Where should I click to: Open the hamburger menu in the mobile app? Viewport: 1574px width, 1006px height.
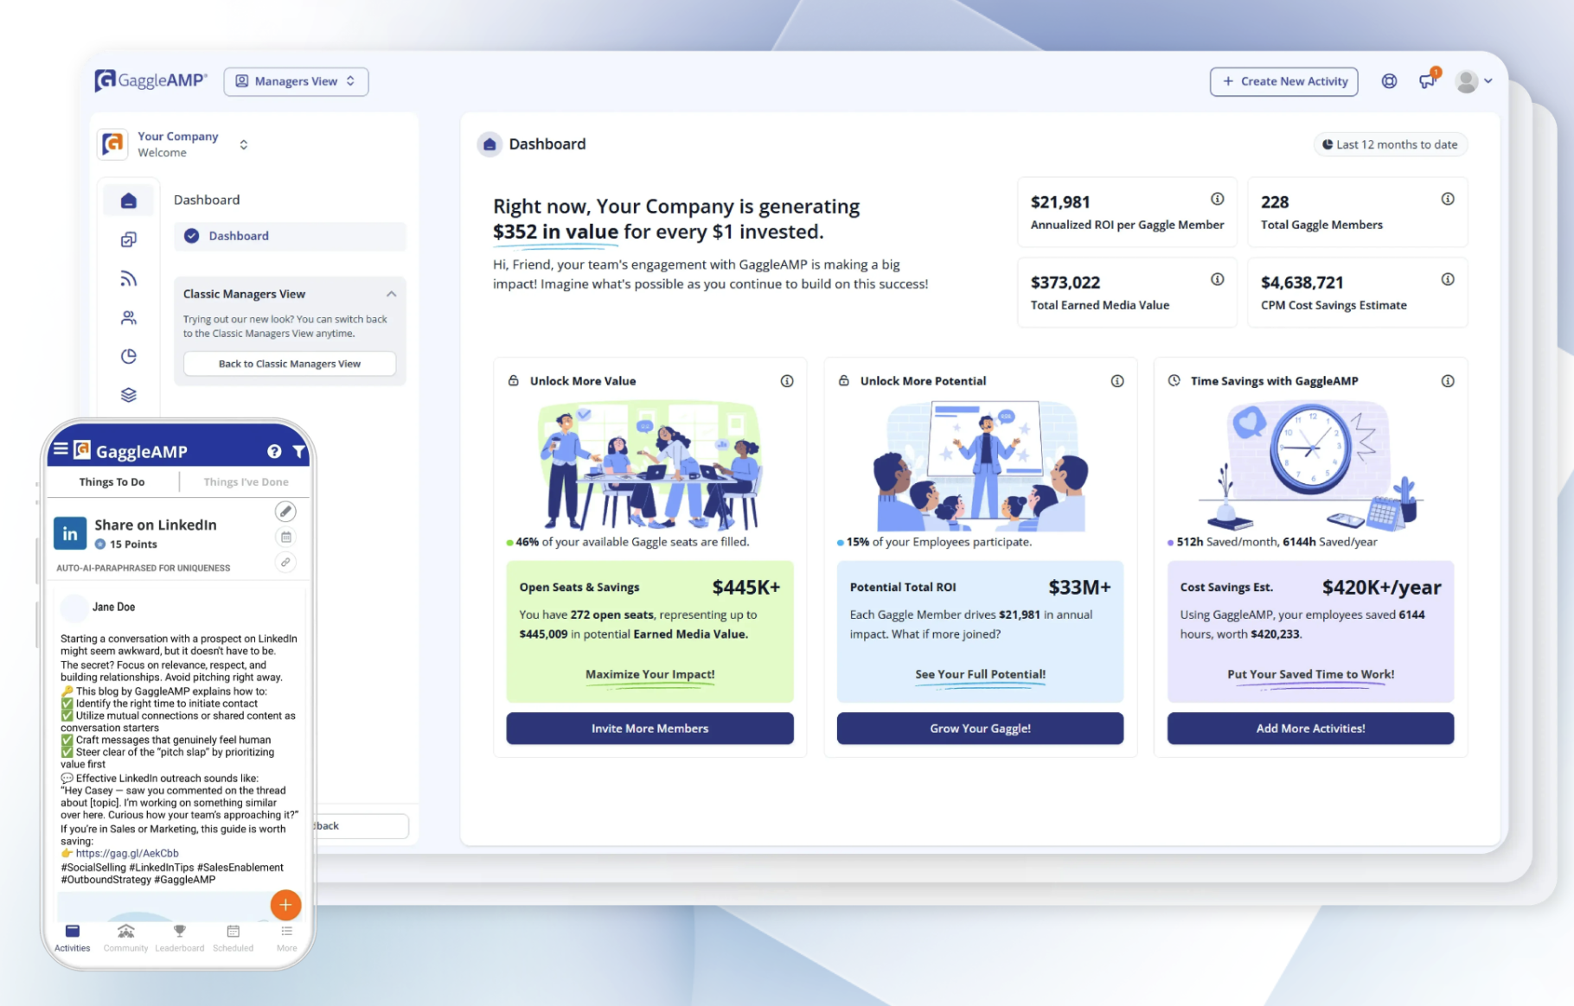click(61, 449)
